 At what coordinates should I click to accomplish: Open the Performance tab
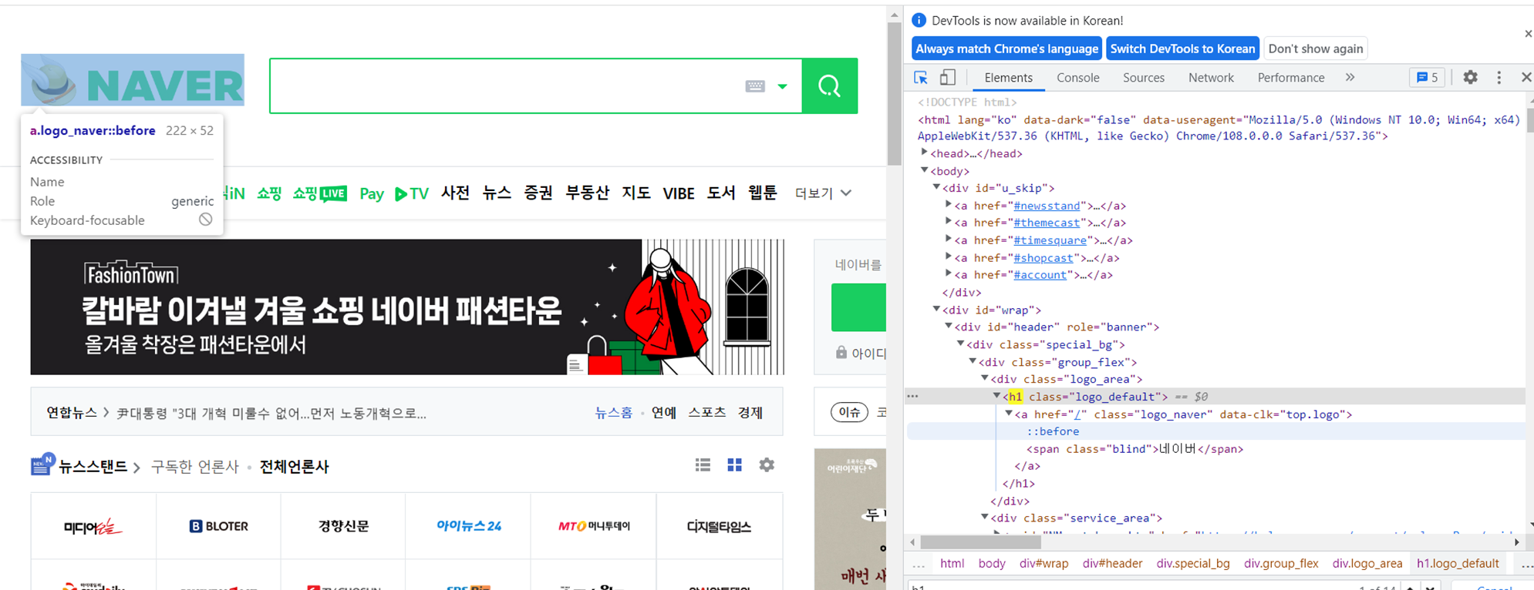pyautogui.click(x=1290, y=78)
